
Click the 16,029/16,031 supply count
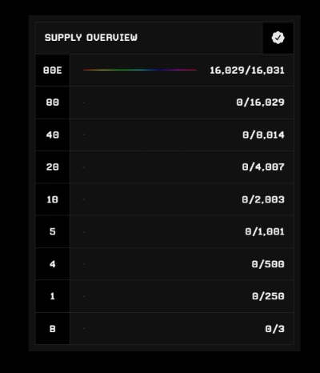pos(247,70)
